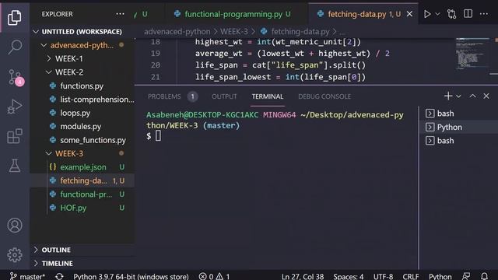Open the Testing flask view
Viewport: 498px width, 280px height.
click(15, 166)
